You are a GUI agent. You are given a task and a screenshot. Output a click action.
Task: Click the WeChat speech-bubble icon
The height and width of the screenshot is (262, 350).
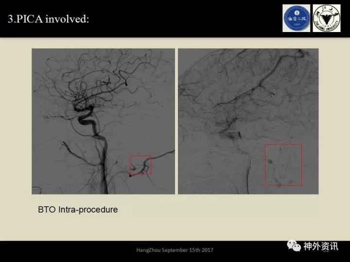[x=294, y=246]
